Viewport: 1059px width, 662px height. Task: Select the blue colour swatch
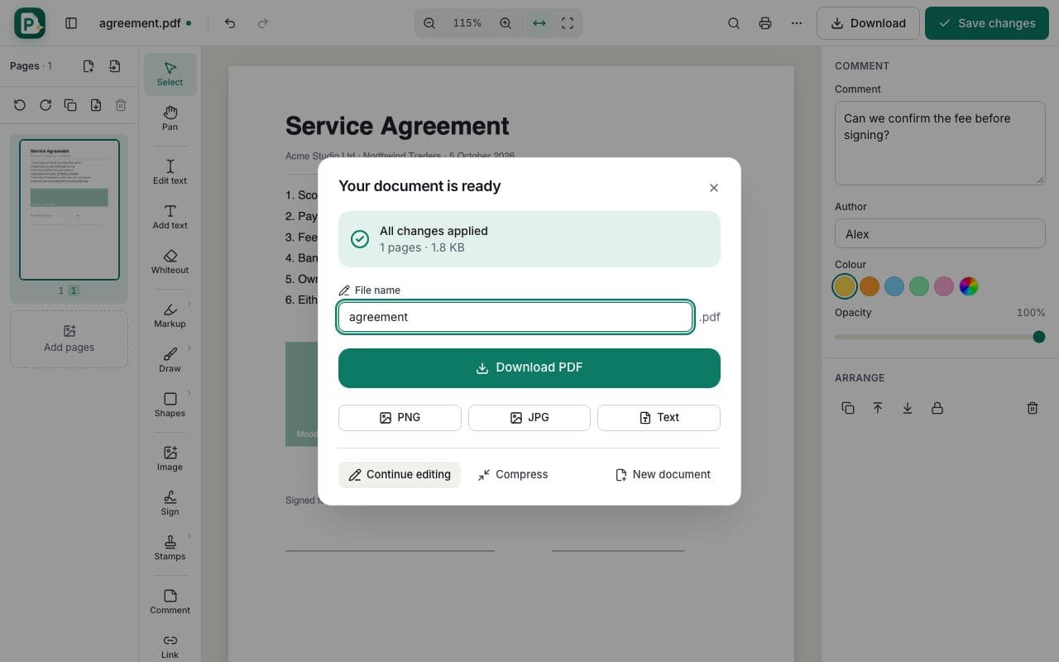[x=894, y=286]
